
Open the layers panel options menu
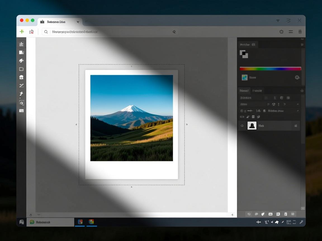tap(302, 91)
